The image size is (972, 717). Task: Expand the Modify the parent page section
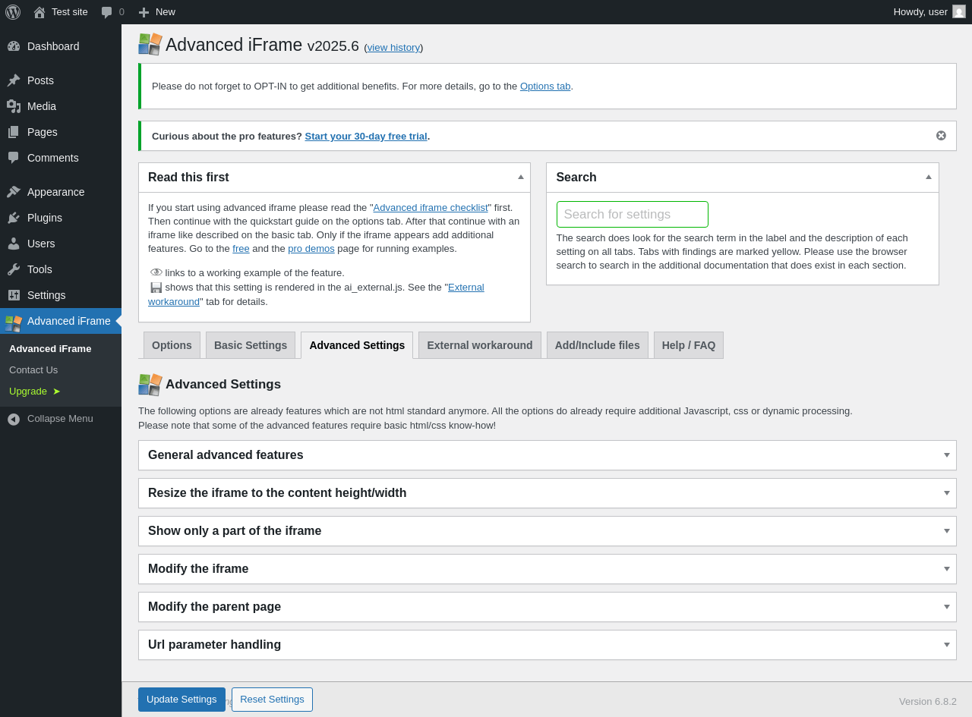547,607
